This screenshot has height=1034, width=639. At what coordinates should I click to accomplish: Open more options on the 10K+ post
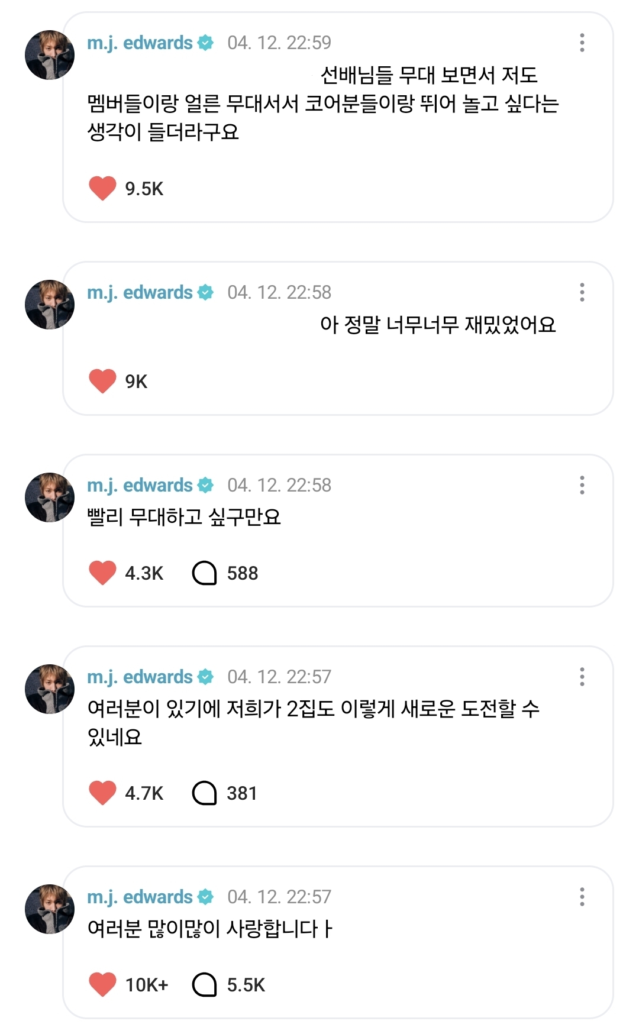point(582,897)
